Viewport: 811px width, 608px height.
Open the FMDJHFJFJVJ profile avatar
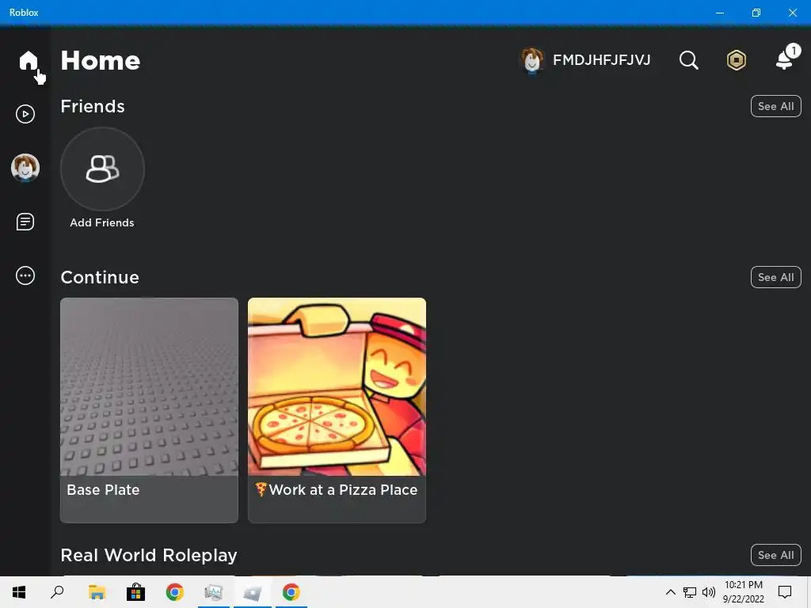click(x=531, y=60)
